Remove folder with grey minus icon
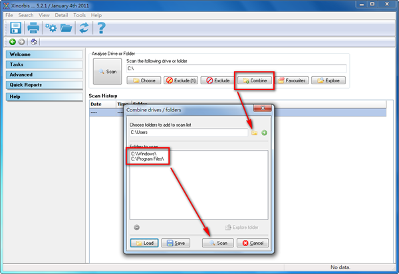Image resolution: width=399 pixels, height=274 pixels. coord(136,228)
